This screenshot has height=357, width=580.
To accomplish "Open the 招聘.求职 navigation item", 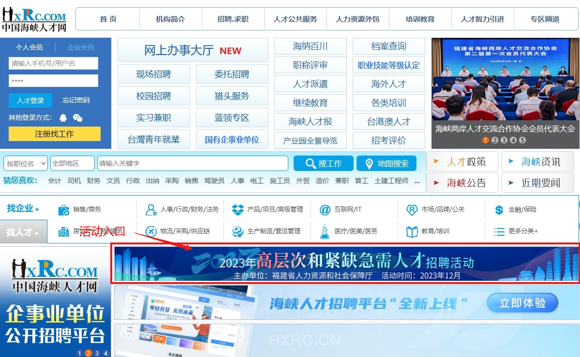I will coord(233,19).
